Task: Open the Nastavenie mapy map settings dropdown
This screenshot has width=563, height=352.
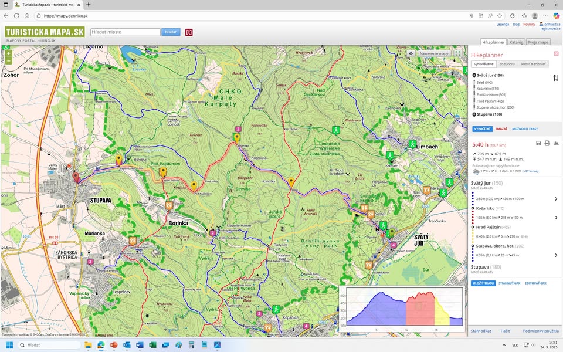Action: (x=434, y=53)
